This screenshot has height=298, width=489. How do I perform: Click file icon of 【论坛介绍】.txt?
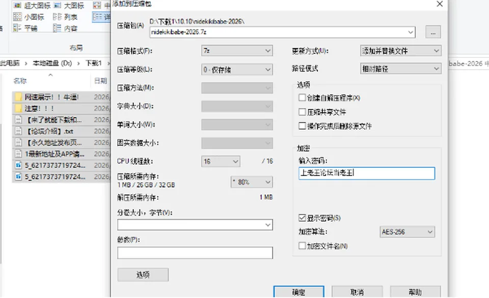tap(19, 131)
